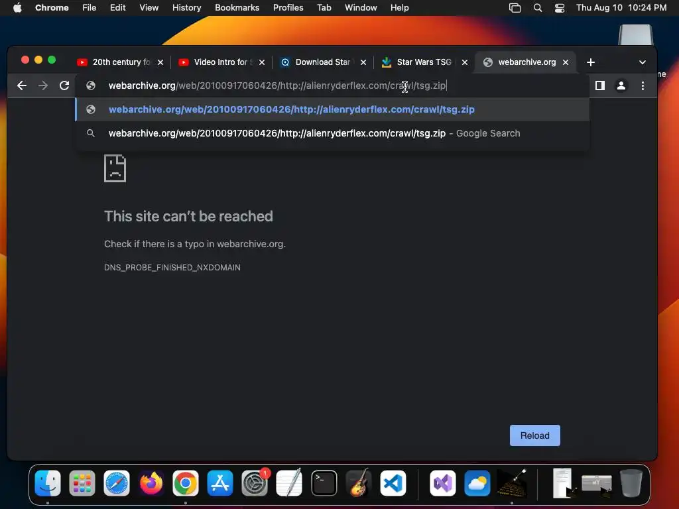
Task: Select the blue webarchive.org URL suggestion
Action: 332,109
